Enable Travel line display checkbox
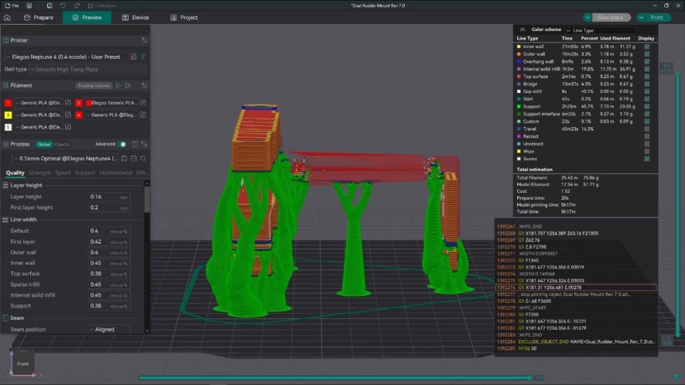Viewport: 685px width, 385px height. click(647, 129)
